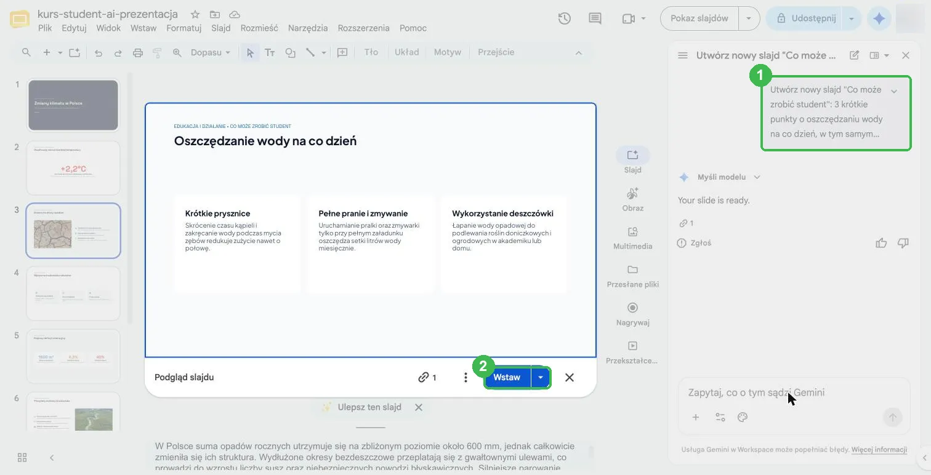The width and height of the screenshot is (931, 475).
Task: Follow the Więcej informacji link
Action: coord(879,450)
